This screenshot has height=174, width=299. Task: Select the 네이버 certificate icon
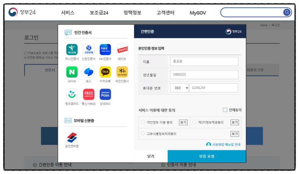(x=72, y=72)
